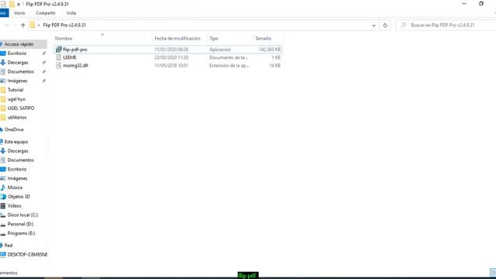Select Red network node

tap(9, 245)
